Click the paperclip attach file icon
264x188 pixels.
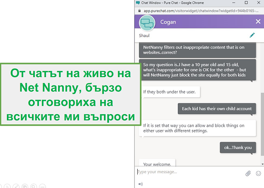tap(248, 173)
